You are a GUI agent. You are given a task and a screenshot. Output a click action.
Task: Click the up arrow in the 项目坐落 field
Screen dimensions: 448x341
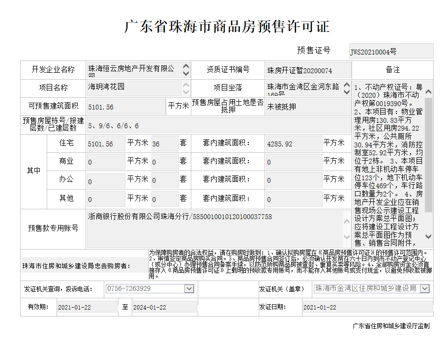tap(347, 85)
